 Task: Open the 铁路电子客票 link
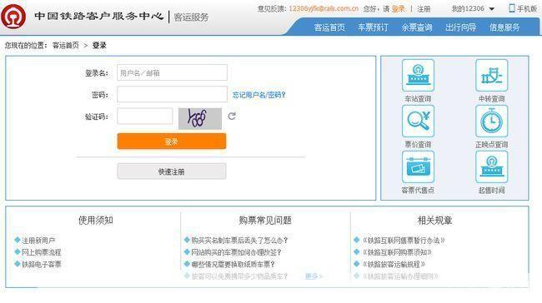coord(42,265)
